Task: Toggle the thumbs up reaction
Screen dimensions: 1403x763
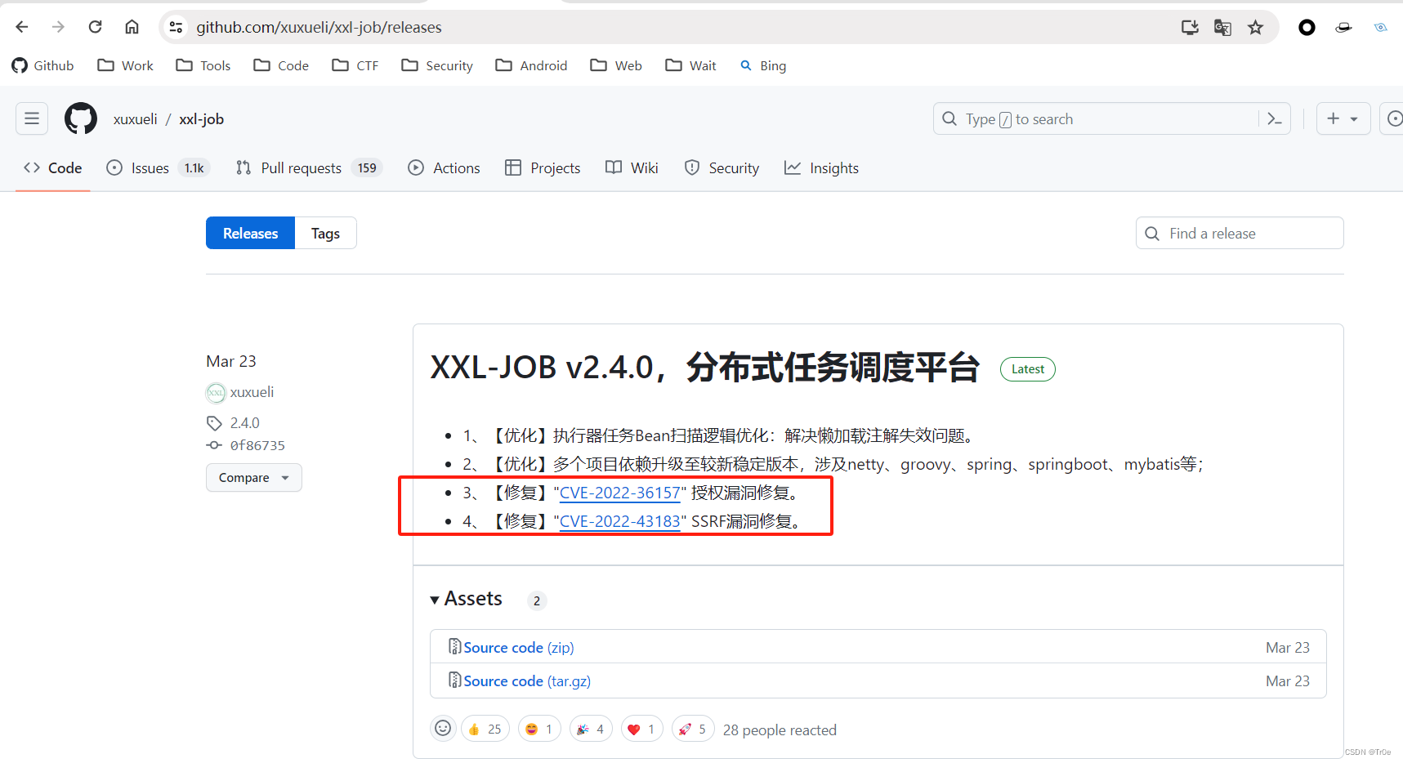Action: coord(485,729)
